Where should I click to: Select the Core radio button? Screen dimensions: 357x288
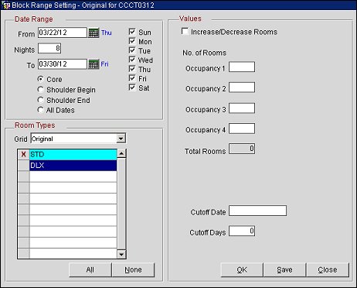40,79
